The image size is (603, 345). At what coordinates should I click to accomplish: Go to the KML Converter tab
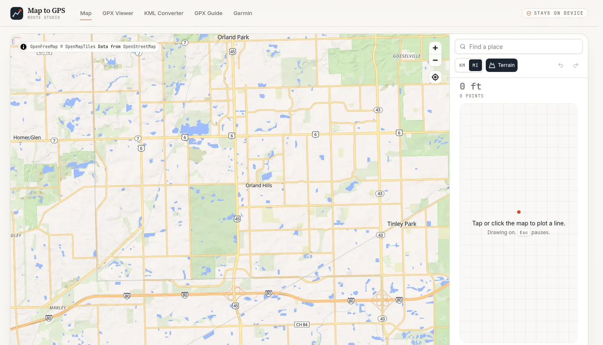[164, 13]
